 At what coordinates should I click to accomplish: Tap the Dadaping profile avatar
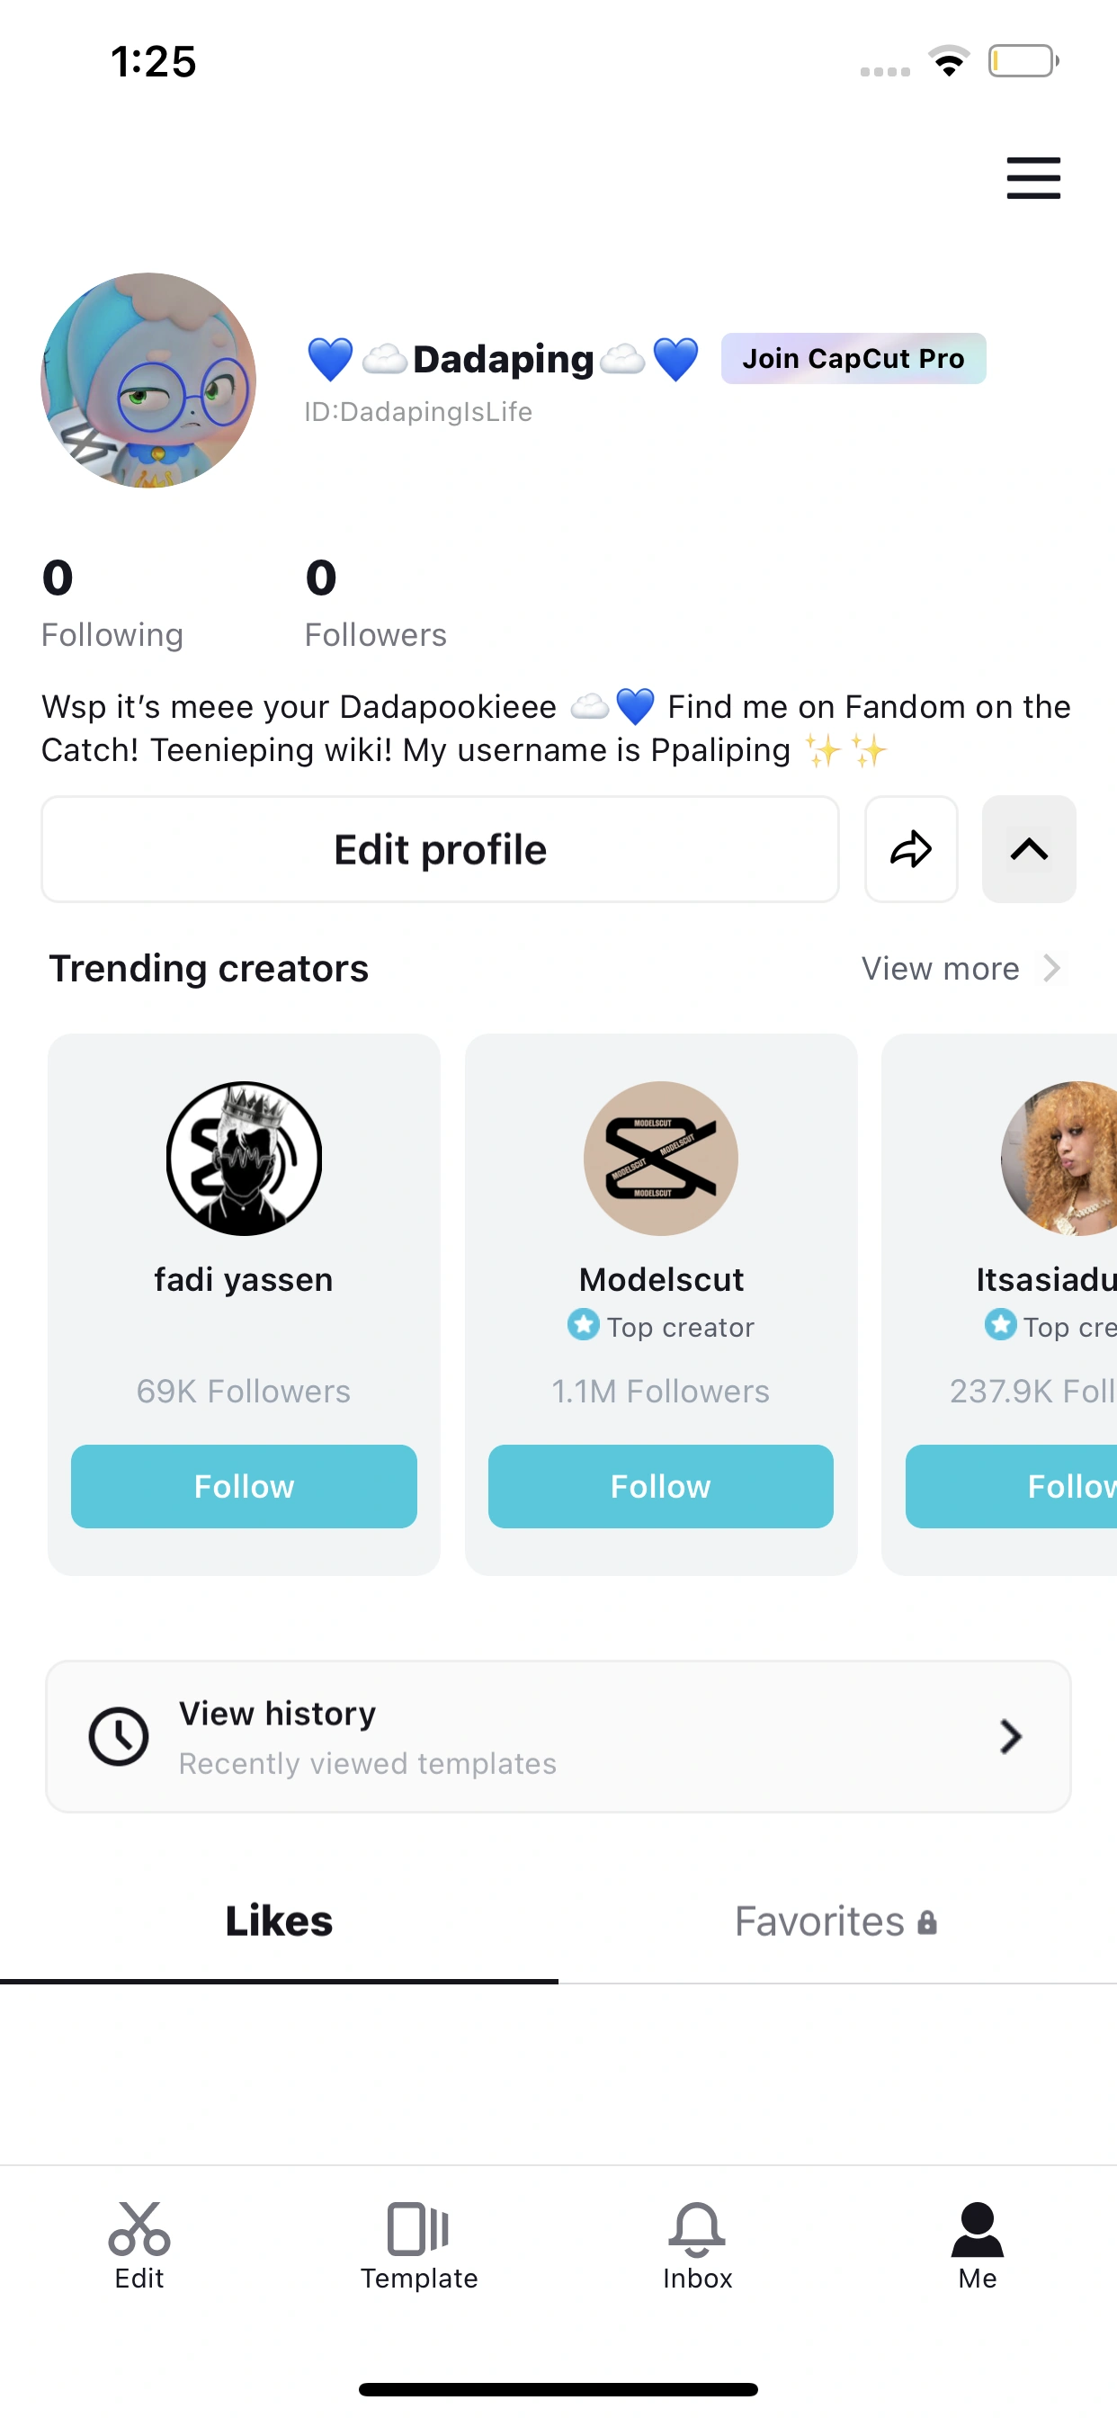coord(148,381)
